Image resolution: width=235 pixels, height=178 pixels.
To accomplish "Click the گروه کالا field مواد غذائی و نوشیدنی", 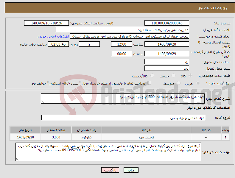I will pyautogui.click(x=123, y=118).
